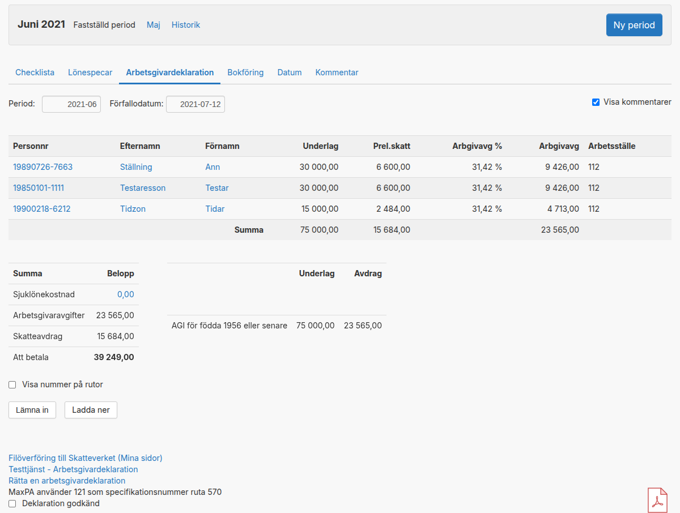680x513 pixels.
Task: Click the Ny period button
Action: (634, 25)
